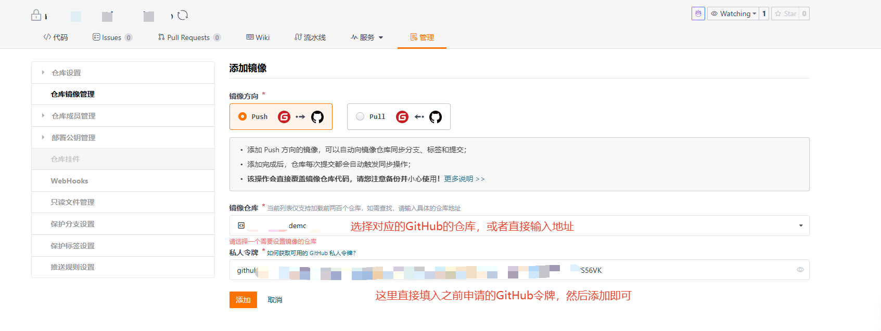Click the refresh sync icon beside repository name

click(x=183, y=16)
